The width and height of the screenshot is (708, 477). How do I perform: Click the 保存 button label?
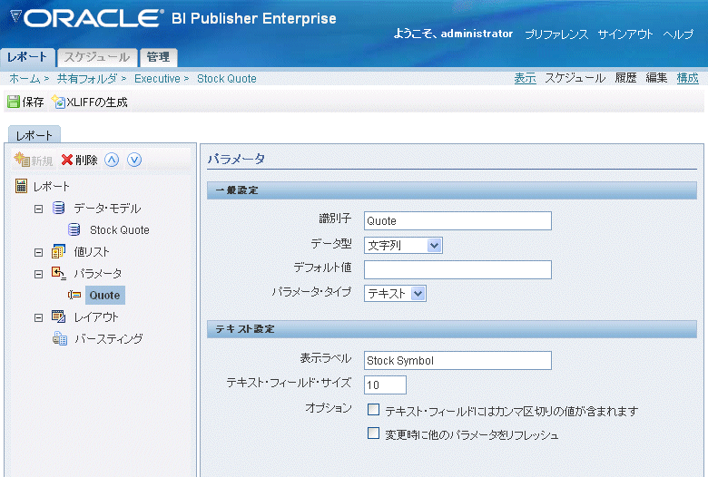pyautogui.click(x=33, y=102)
